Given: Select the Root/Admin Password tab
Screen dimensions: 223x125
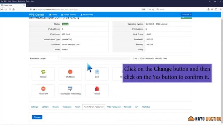Looking at the screenshot, I should pyautogui.click(x=94, y=107).
